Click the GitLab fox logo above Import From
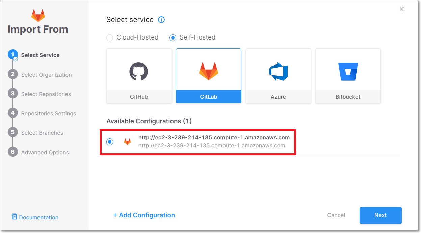Image resolution: width=421 pixels, height=233 pixels. coord(38,16)
